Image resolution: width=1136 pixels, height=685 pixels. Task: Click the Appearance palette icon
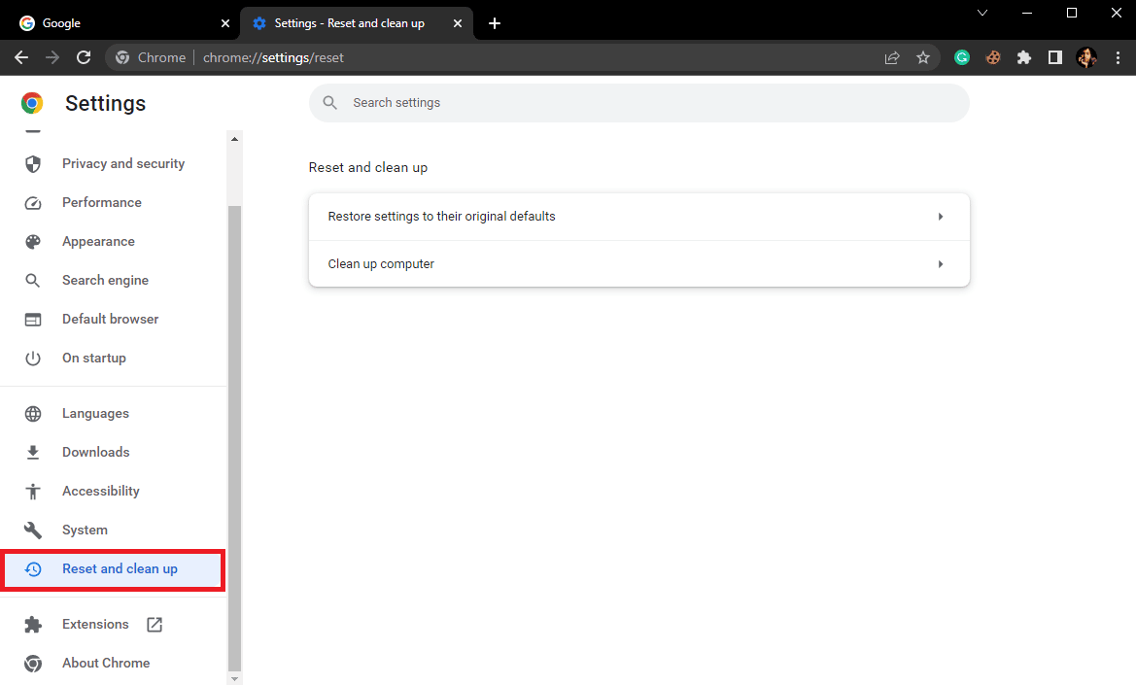(33, 242)
